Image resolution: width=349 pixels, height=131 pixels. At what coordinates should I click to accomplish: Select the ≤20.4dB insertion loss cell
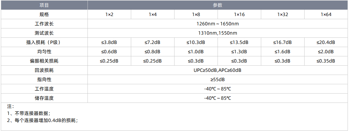click(326, 42)
